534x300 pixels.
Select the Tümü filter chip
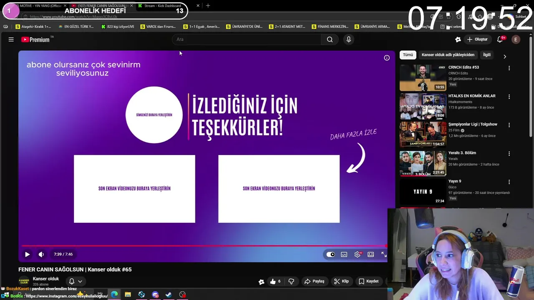point(408,55)
